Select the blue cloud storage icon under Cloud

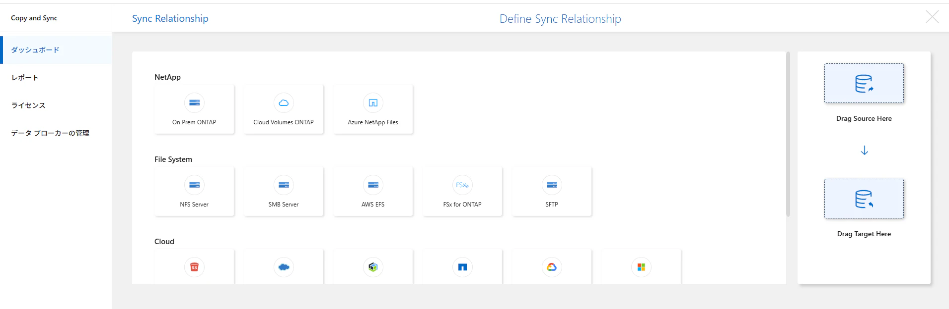coord(284,267)
